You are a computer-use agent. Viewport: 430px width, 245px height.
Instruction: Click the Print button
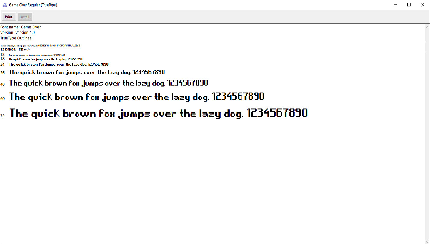[9, 17]
